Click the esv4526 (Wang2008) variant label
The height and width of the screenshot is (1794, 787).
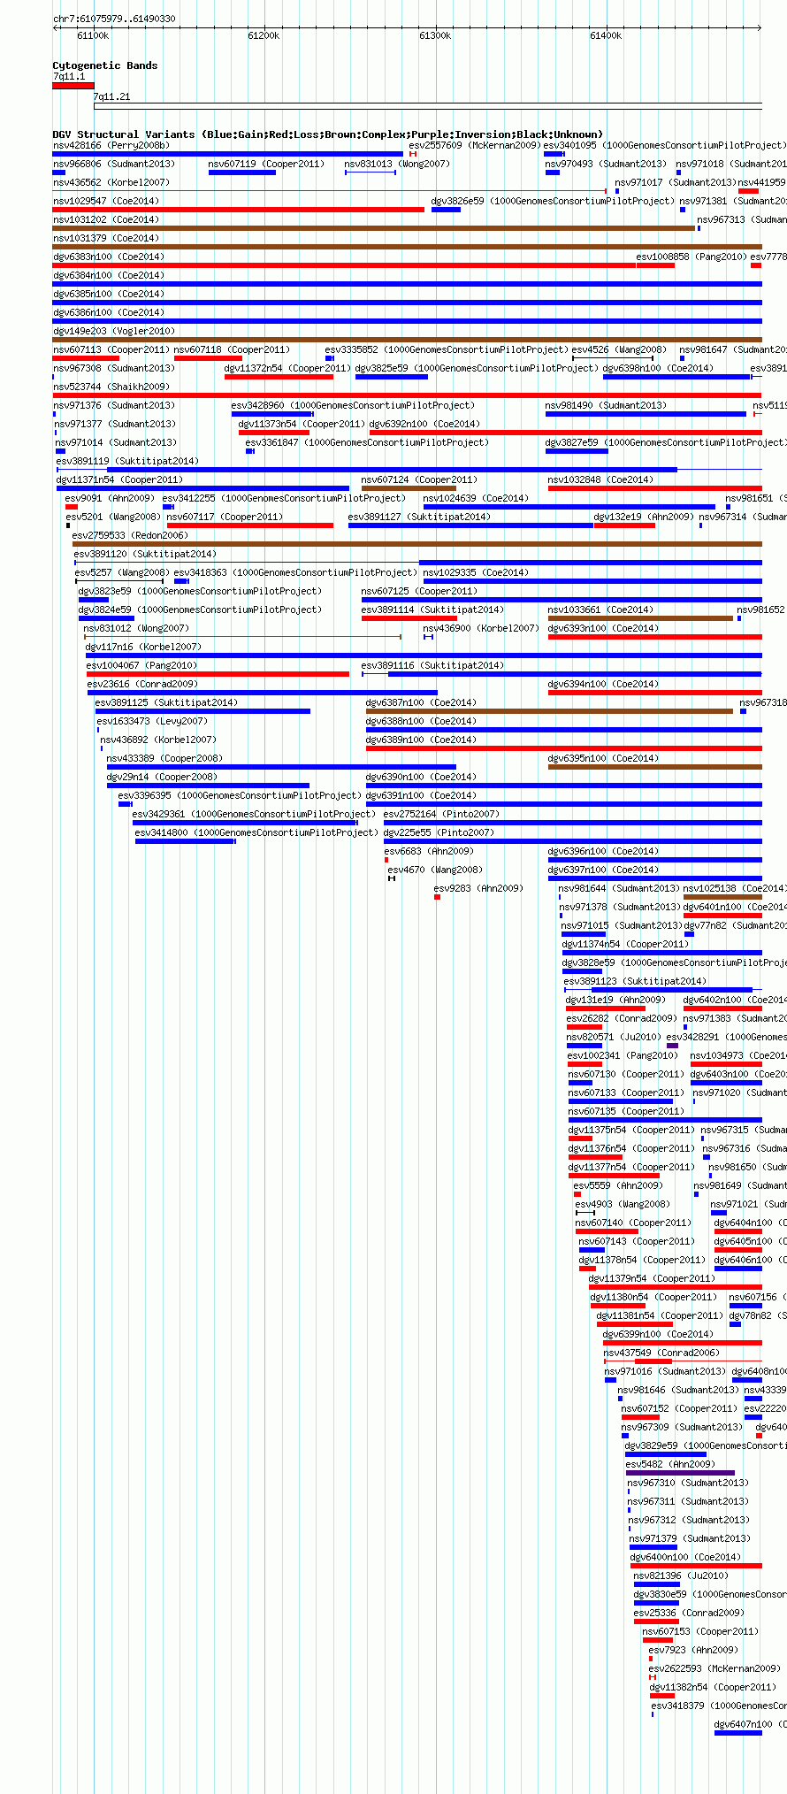tap(619, 349)
